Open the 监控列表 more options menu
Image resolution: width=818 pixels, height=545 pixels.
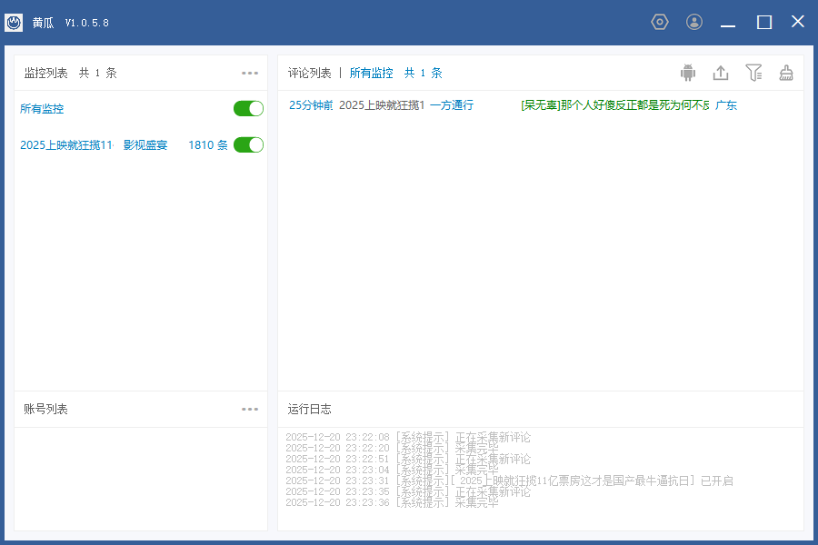click(250, 73)
